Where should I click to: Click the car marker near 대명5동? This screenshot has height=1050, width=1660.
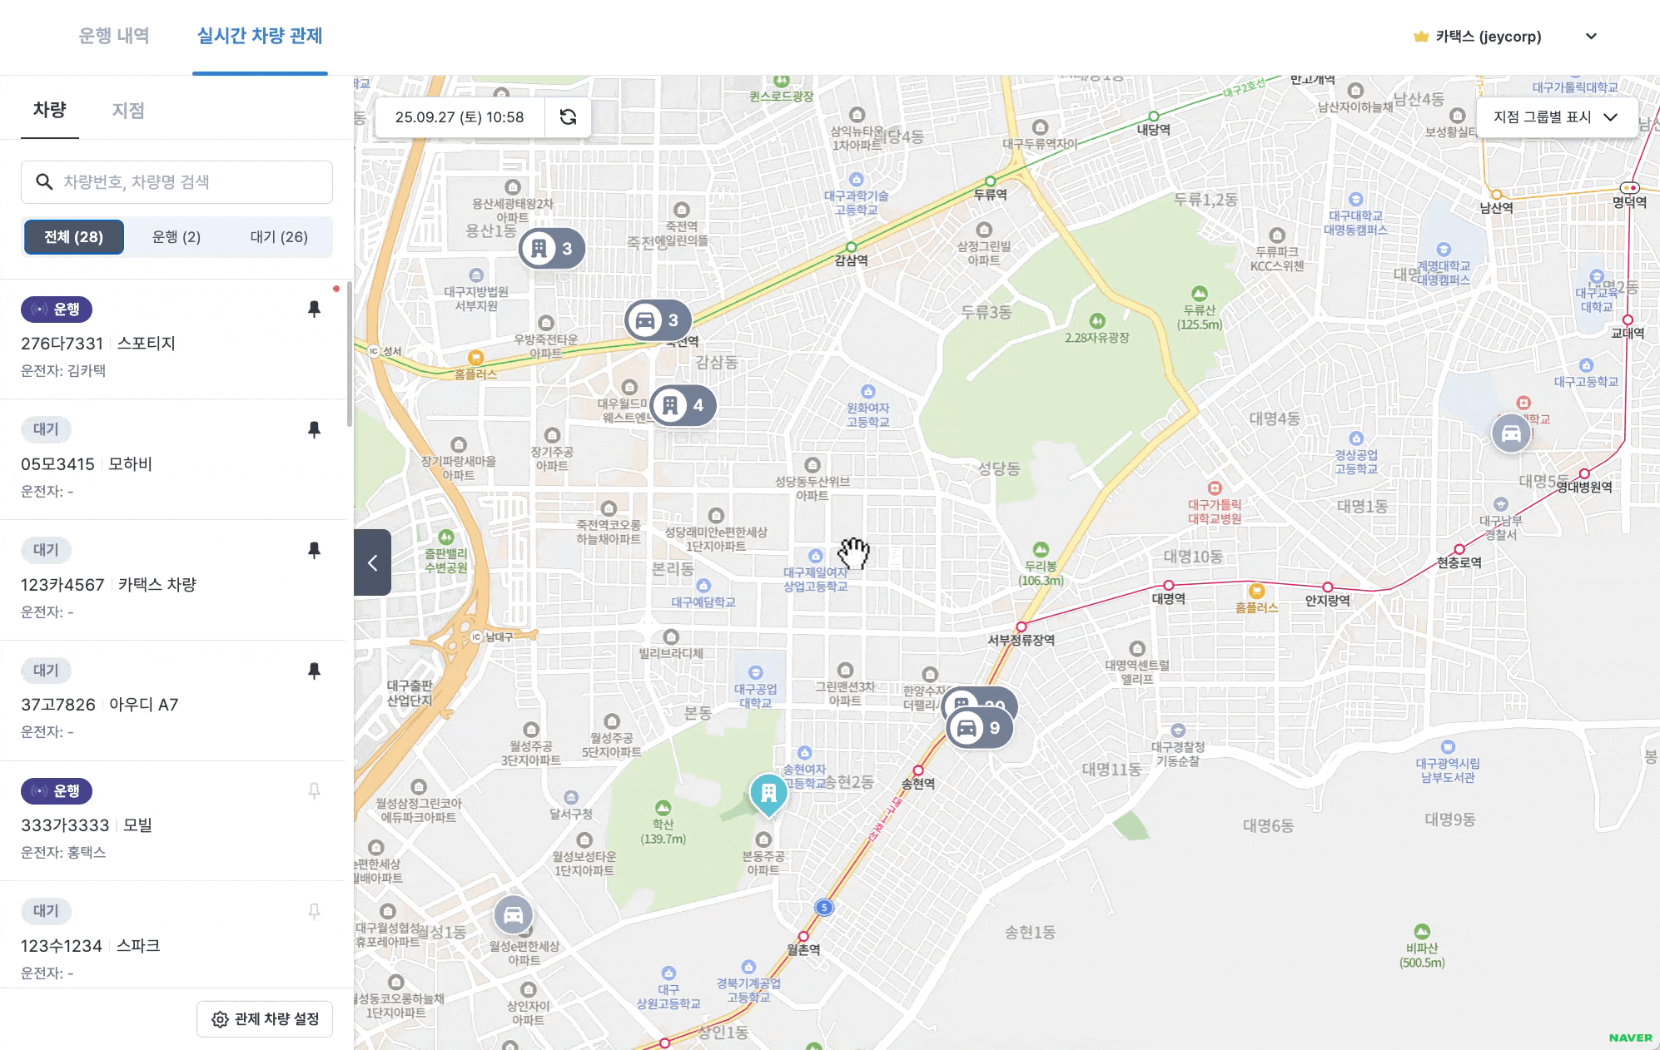[x=1510, y=433]
